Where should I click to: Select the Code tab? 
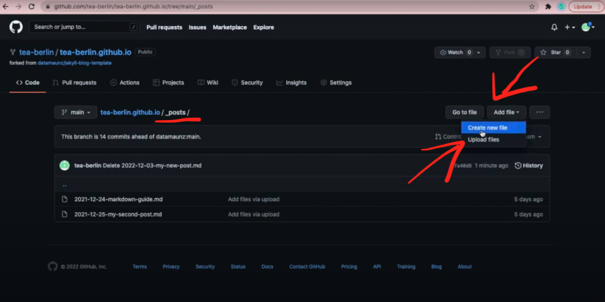pos(27,82)
